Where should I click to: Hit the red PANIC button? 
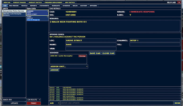pyautogui.click(x=34, y=103)
